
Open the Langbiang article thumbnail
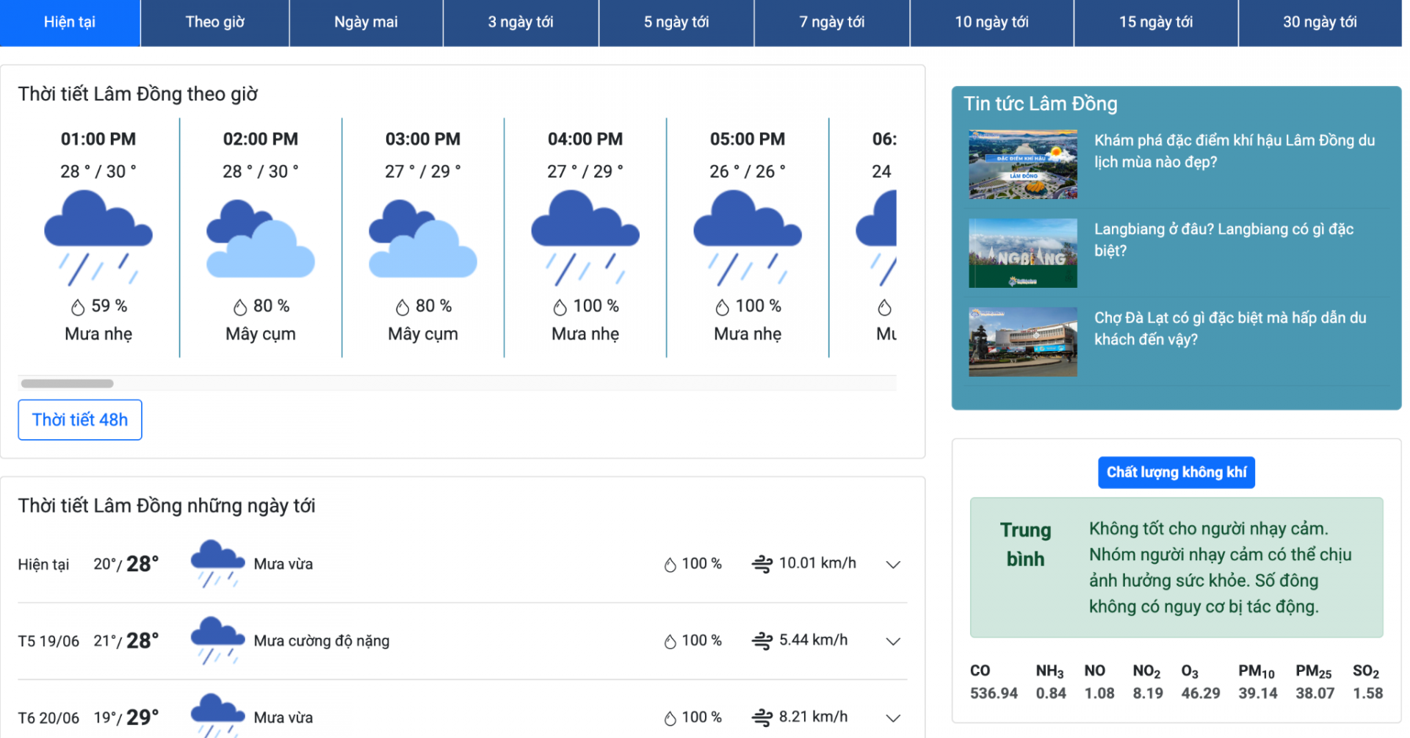coord(1023,253)
